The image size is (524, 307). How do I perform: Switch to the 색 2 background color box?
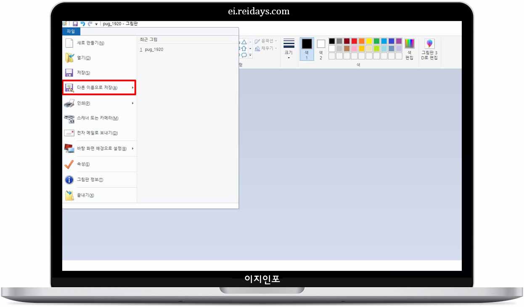[320, 49]
